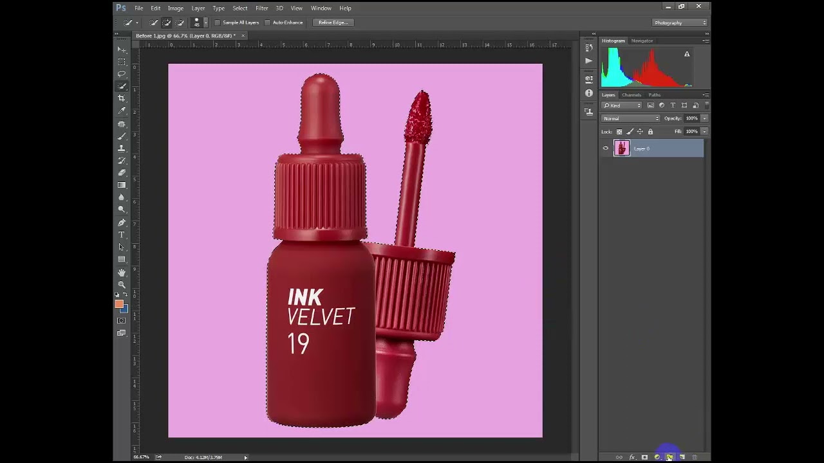Viewport: 824px width, 463px height.
Task: Open the Fill slider dropdown arrow
Action: coord(704,131)
